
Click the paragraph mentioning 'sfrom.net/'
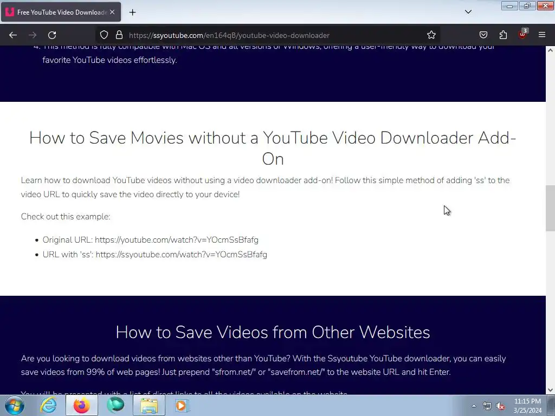(263, 365)
